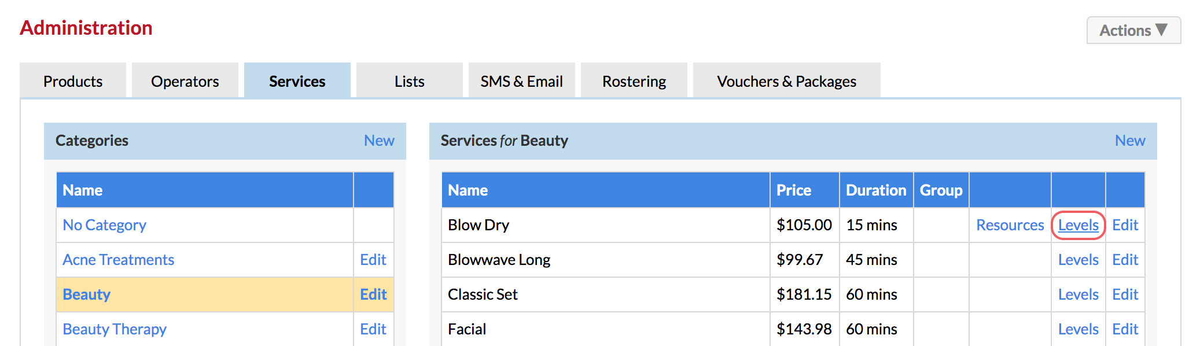The height and width of the screenshot is (346, 1200).
Task: Open the SMS & Email tab
Action: [522, 81]
